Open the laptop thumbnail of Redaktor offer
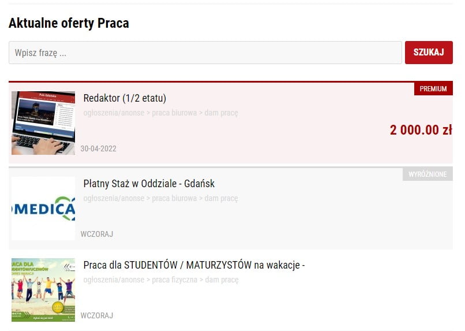 pos(43,123)
